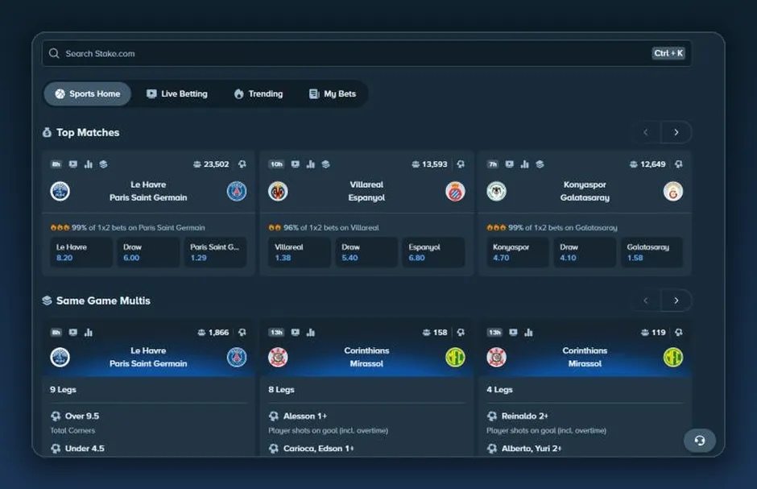Click live stream icon on 158 multi card
Image resolution: width=757 pixels, height=489 pixels.
(296, 332)
